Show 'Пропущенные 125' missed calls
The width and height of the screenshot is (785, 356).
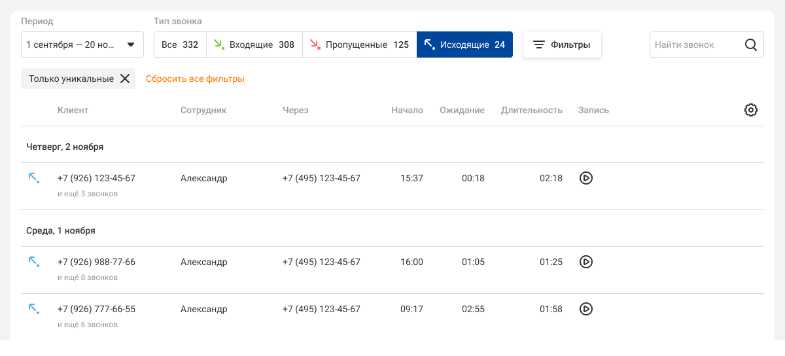359,45
